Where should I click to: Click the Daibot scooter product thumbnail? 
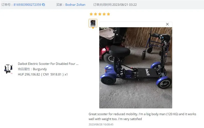pyautogui.click(x=8, y=69)
